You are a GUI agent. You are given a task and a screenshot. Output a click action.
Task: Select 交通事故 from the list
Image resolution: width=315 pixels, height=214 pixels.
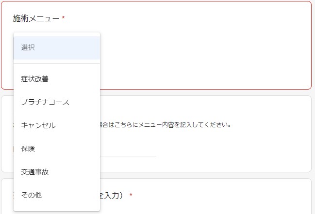(34, 172)
